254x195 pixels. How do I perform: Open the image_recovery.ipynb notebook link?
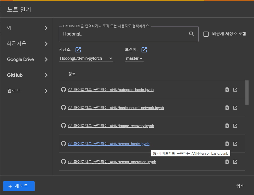click(x=111, y=126)
